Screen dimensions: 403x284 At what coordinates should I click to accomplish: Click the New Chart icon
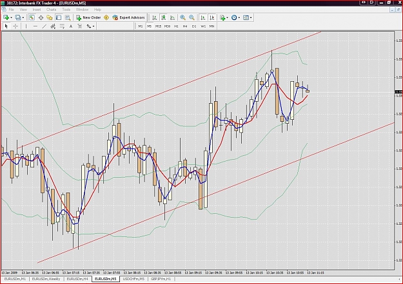(x=6, y=17)
